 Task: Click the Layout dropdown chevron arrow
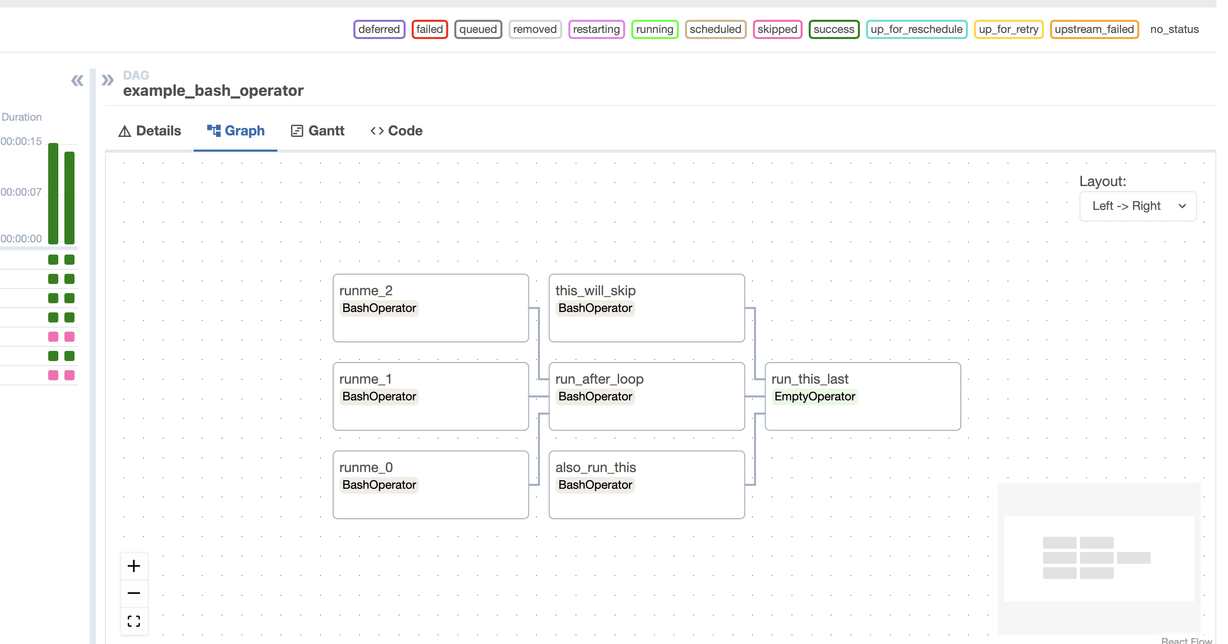coord(1182,206)
